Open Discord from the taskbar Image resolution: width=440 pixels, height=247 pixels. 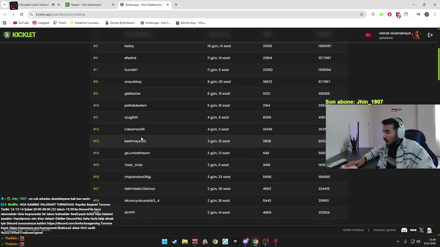pyautogui.click(x=245, y=242)
